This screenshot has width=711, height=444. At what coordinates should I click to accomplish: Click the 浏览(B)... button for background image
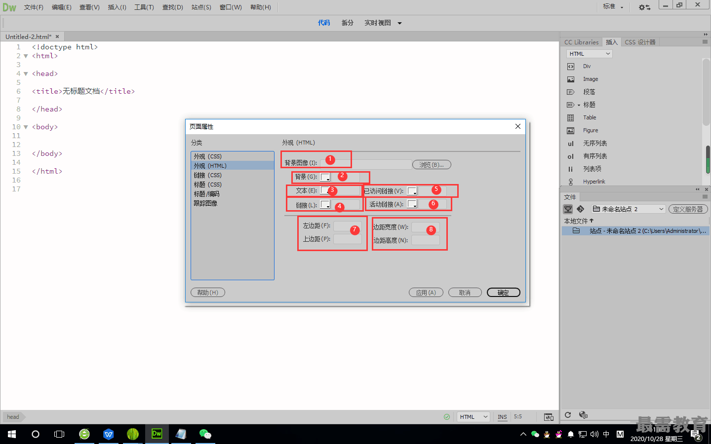tap(432, 165)
